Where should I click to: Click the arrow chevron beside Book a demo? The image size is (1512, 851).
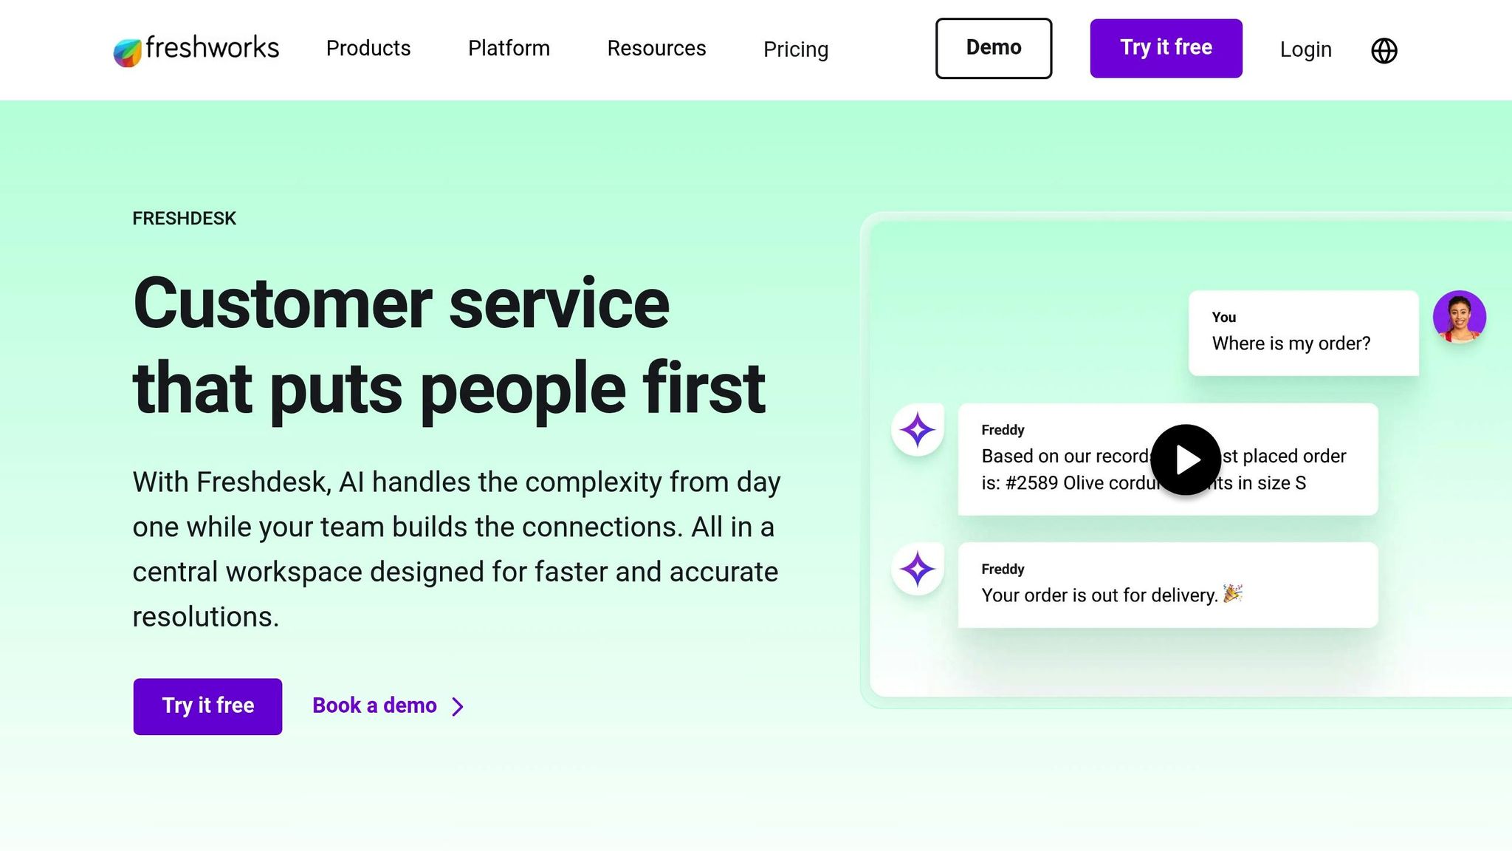(x=458, y=706)
